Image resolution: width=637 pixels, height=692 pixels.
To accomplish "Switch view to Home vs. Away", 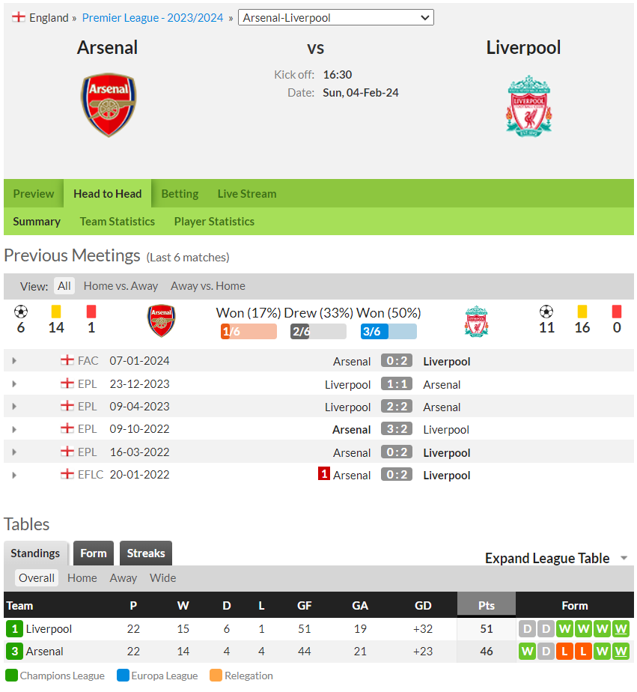I will click(x=121, y=286).
